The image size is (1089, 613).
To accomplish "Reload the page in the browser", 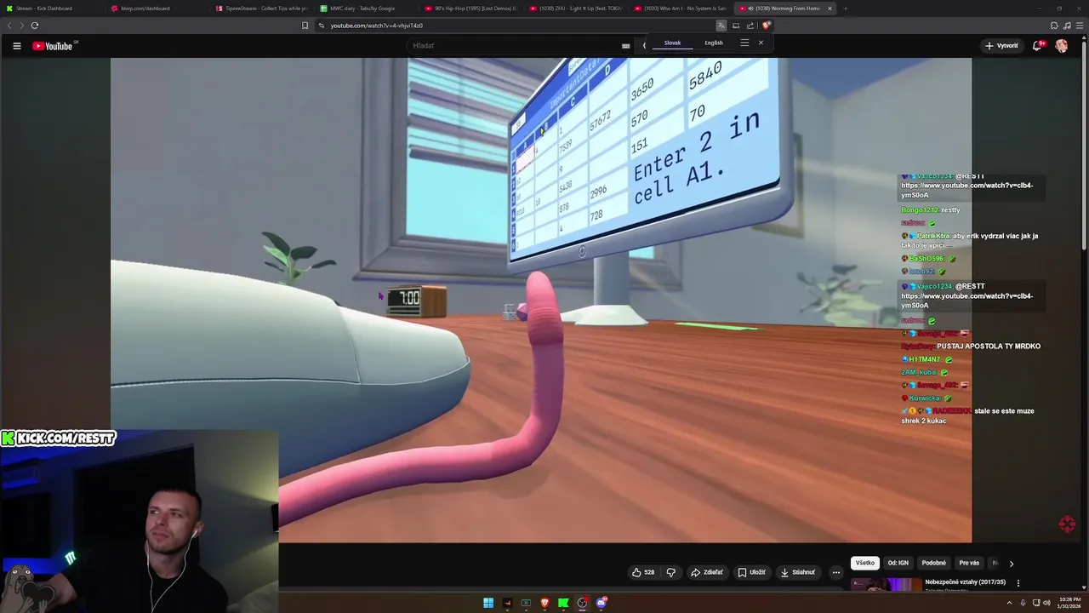I will [35, 26].
